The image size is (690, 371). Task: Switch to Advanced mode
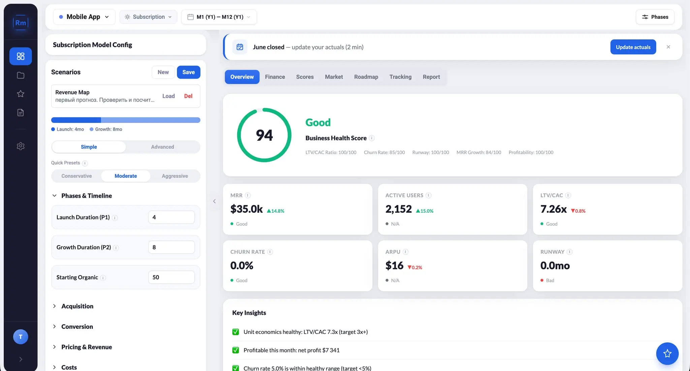[x=162, y=147]
